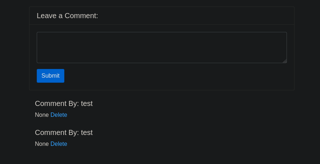
Task: Click the textarea resize grip corner
Action: [x=285, y=61]
